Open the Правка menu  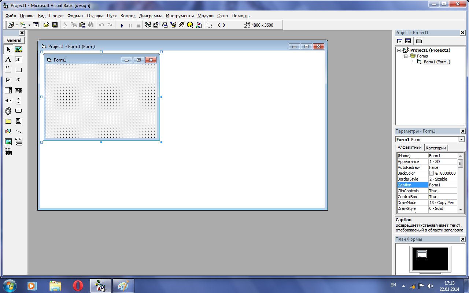tap(27, 16)
